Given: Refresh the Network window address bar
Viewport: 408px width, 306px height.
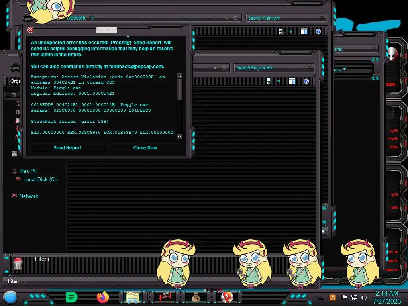Looking at the screenshot, I should 235,18.
